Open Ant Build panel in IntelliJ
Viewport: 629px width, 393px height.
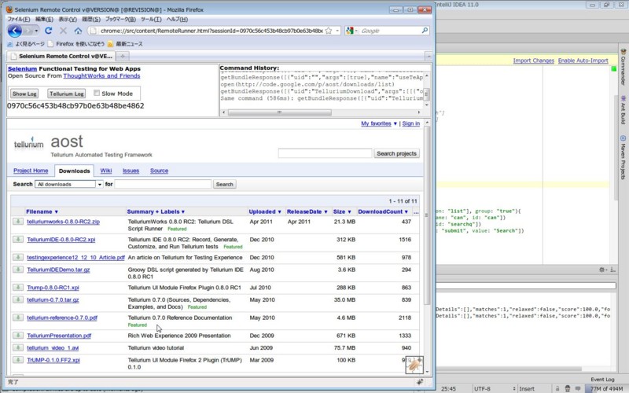pyautogui.click(x=623, y=110)
